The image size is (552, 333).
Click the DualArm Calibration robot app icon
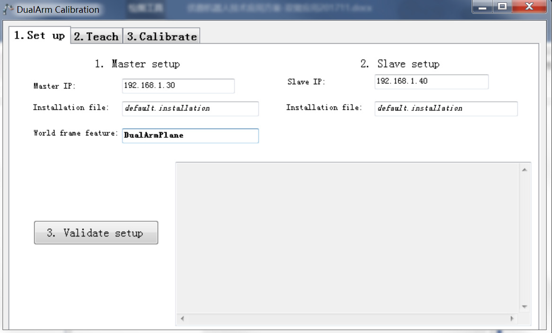point(8,9)
